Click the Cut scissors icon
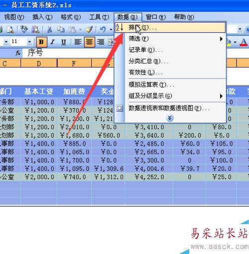249x254 pixels. click(x=49, y=29)
